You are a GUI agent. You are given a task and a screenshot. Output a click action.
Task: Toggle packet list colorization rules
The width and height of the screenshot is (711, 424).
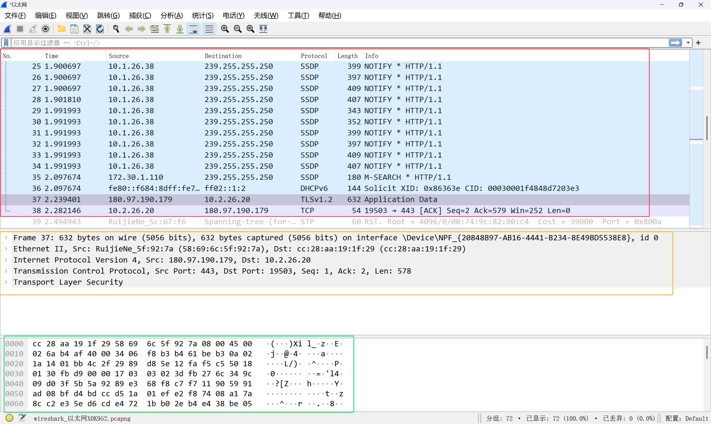[209, 29]
